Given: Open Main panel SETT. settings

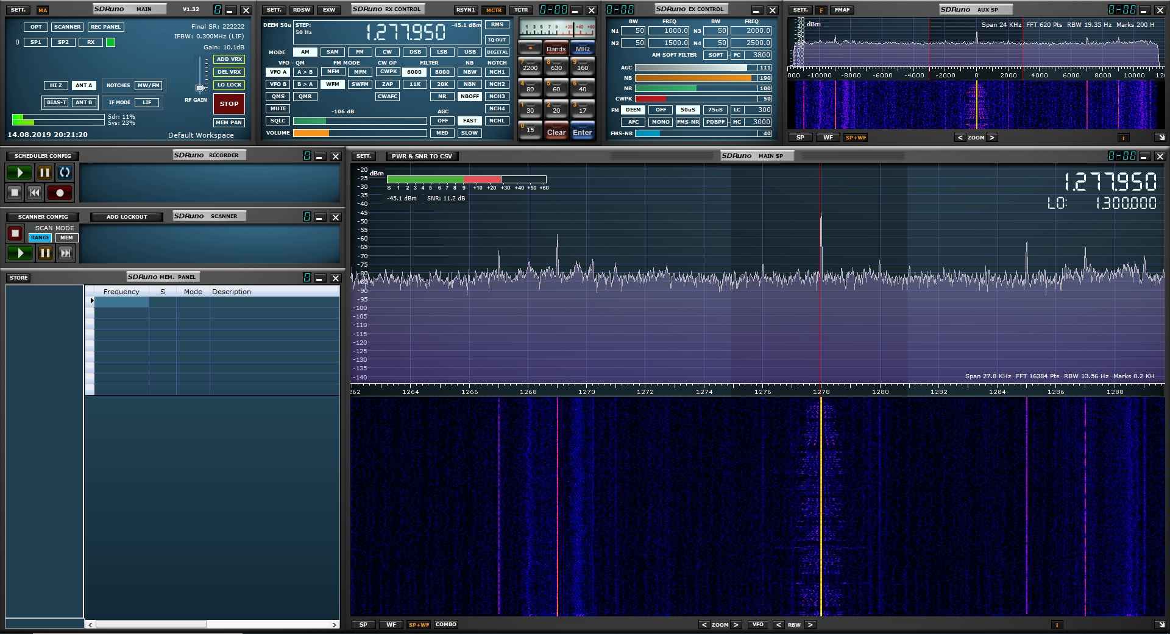Looking at the screenshot, I should pos(18,10).
